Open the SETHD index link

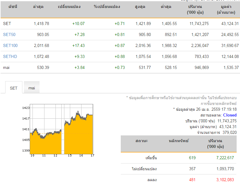pyautogui.click(x=10, y=56)
